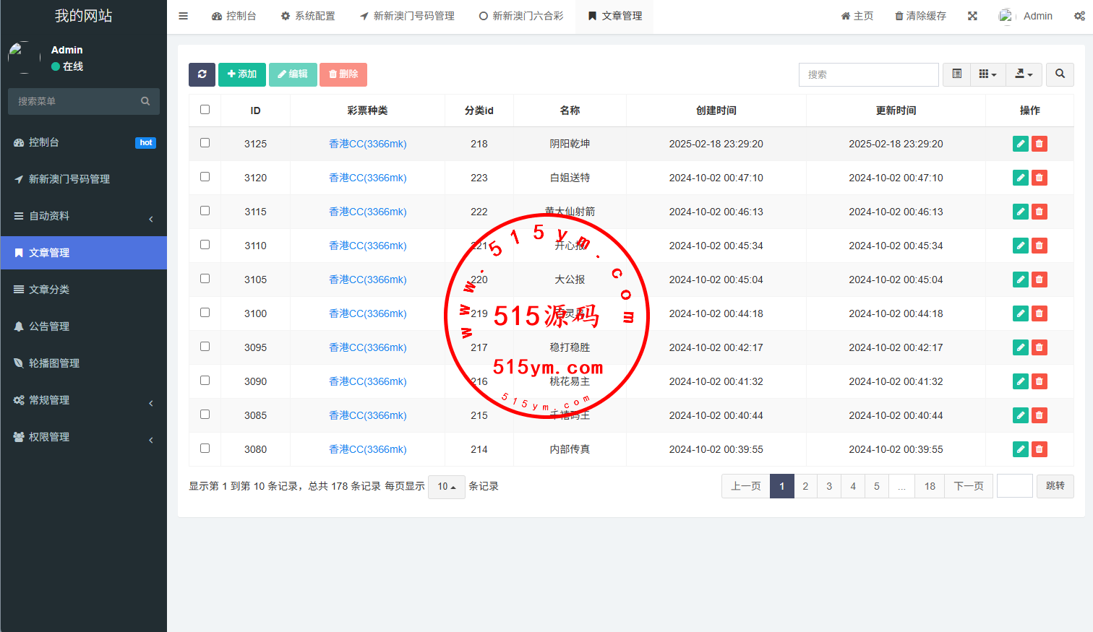Click the refresh table icon button
The width and height of the screenshot is (1093, 632).
[x=202, y=74]
